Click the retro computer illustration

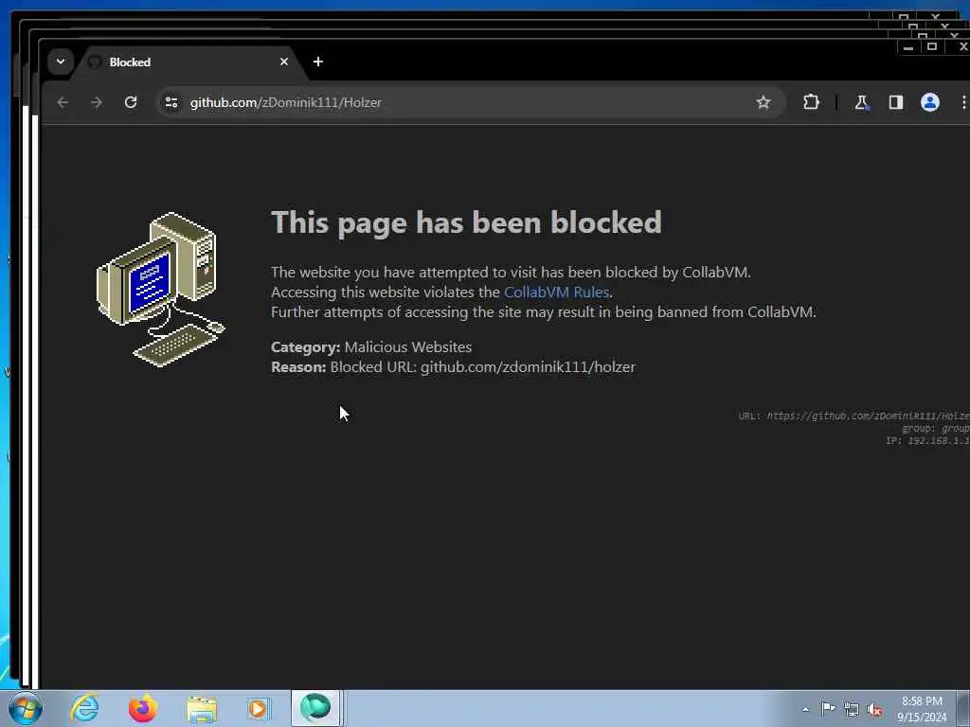(x=161, y=290)
